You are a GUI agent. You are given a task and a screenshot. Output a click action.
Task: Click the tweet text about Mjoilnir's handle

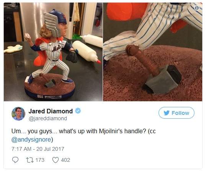tap(83, 135)
